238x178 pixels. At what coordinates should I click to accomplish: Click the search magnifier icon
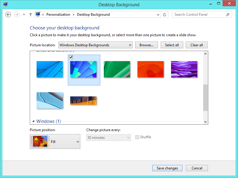pos(228,15)
